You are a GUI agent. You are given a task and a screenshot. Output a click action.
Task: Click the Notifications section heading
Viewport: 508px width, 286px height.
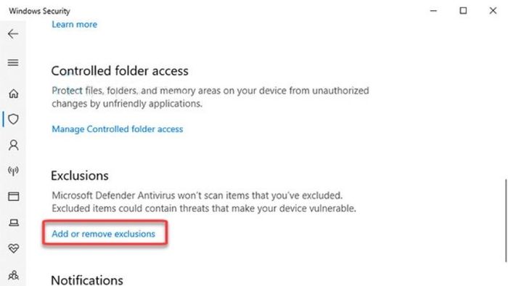tap(87, 280)
